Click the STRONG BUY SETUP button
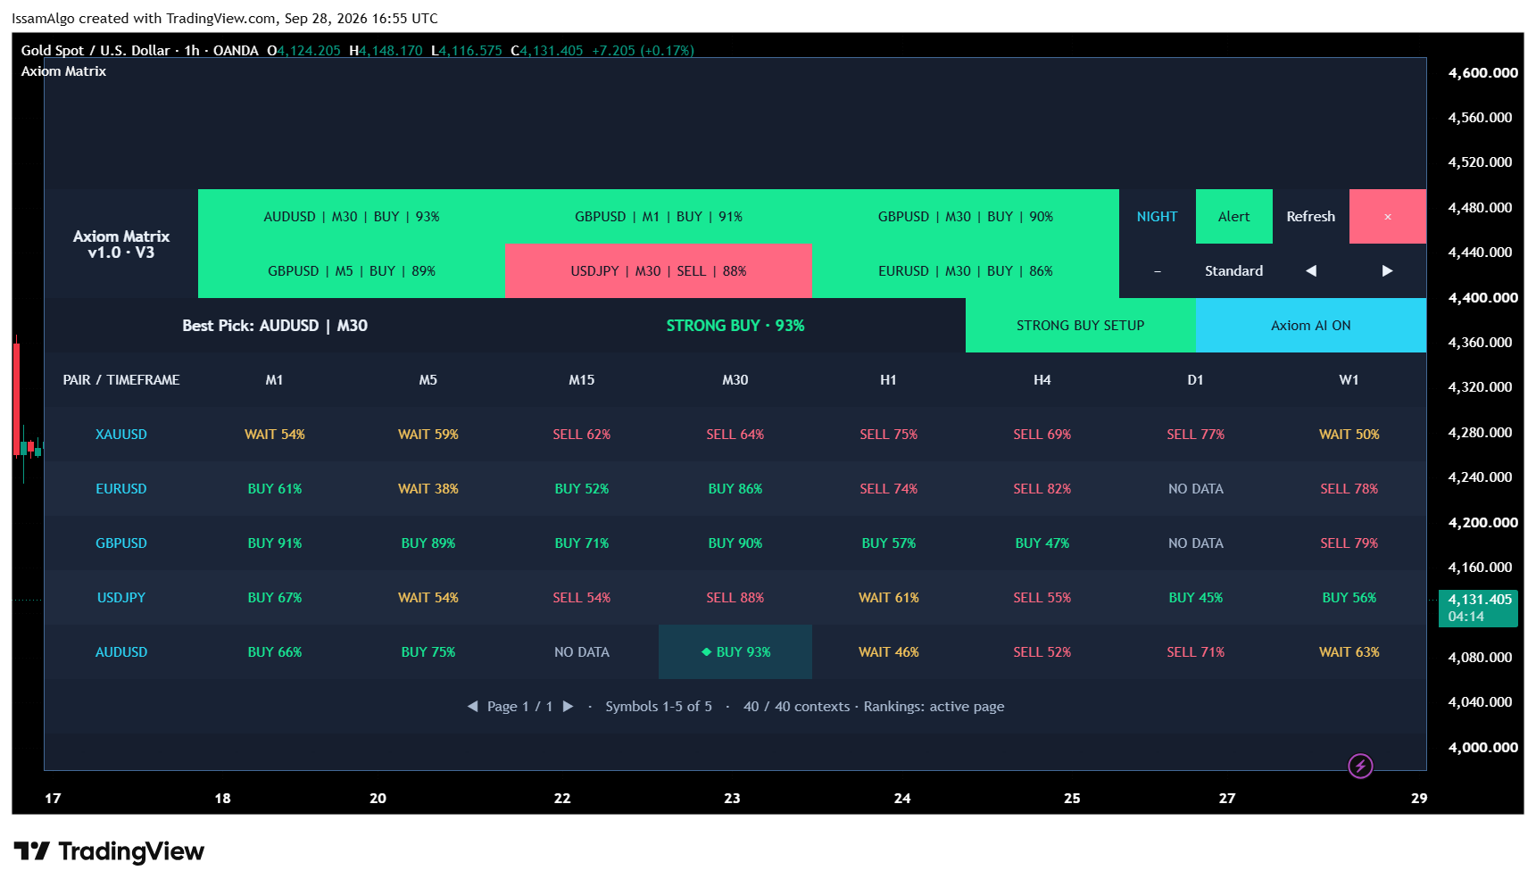The width and height of the screenshot is (1536, 887). coord(1081,326)
